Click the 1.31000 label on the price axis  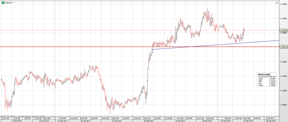283,90
